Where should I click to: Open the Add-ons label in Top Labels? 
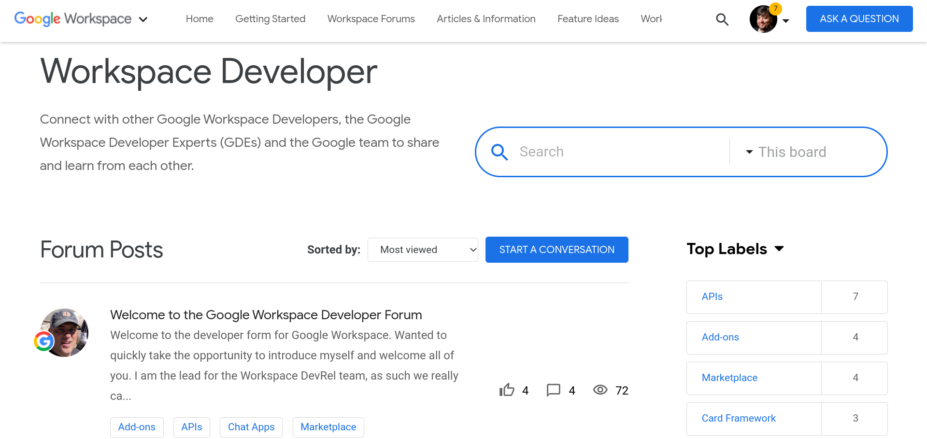(720, 337)
